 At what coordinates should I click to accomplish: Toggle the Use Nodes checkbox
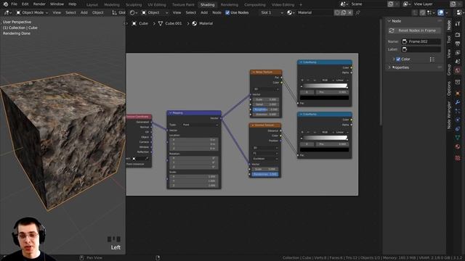(x=227, y=13)
